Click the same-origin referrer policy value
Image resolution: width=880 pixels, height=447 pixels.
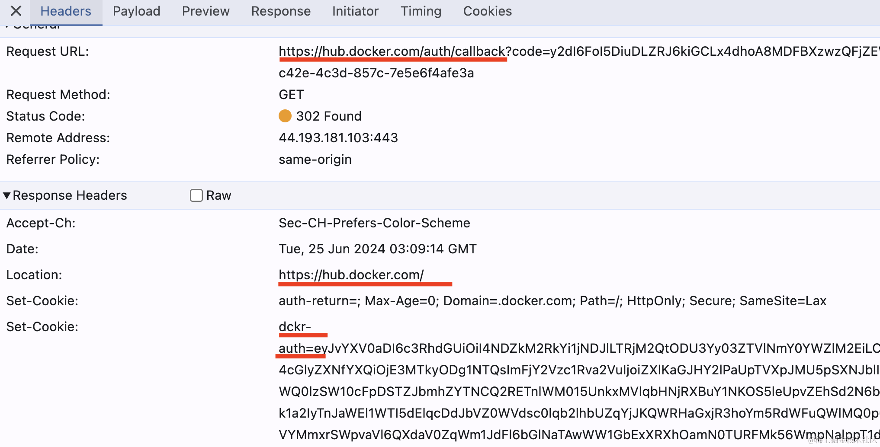[315, 160]
